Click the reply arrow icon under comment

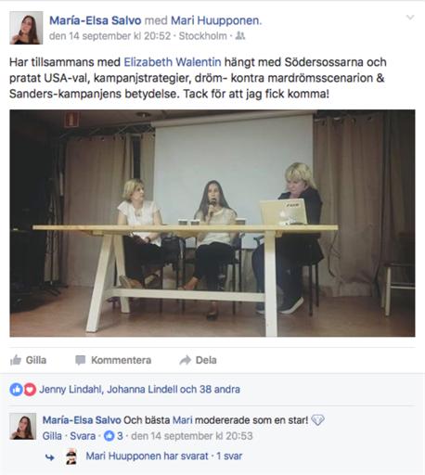(x=50, y=457)
